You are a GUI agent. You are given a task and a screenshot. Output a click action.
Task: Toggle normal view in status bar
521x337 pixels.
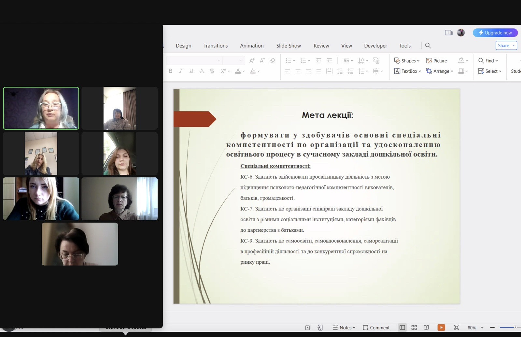(x=402, y=328)
